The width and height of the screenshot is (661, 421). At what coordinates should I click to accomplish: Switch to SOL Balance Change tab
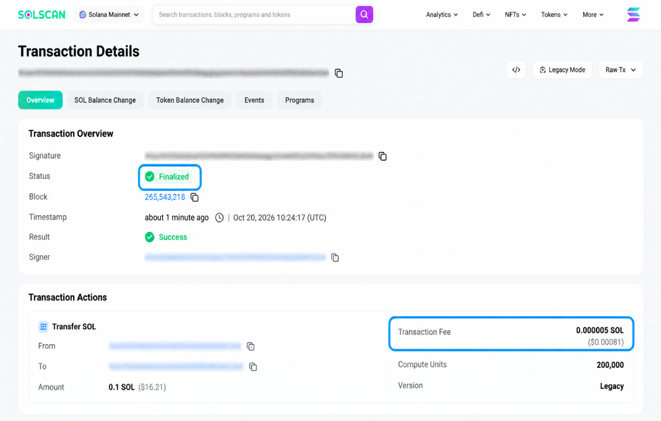(x=105, y=101)
